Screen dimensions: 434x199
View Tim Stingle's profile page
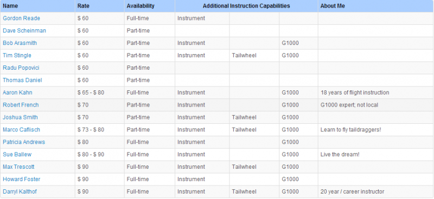pyautogui.click(x=17, y=56)
